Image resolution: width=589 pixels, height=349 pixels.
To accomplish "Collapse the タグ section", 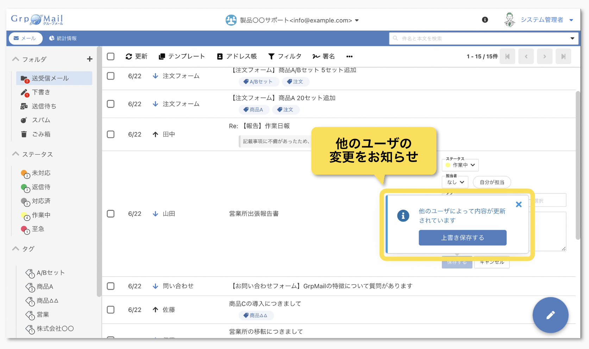I will click(15, 248).
